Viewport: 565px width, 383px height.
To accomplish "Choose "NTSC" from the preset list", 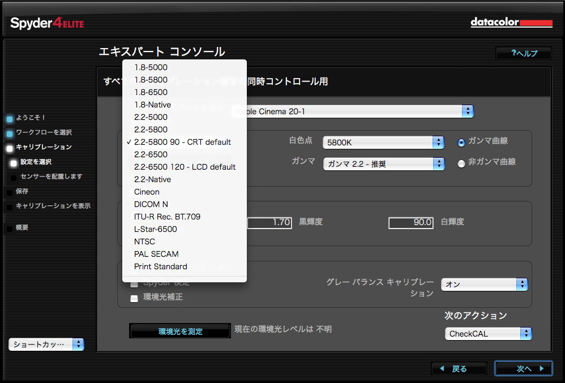I will tap(146, 242).
